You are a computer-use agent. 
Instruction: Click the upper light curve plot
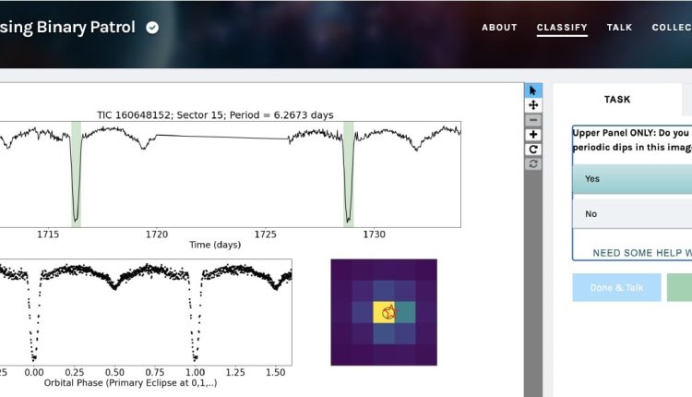(231, 174)
